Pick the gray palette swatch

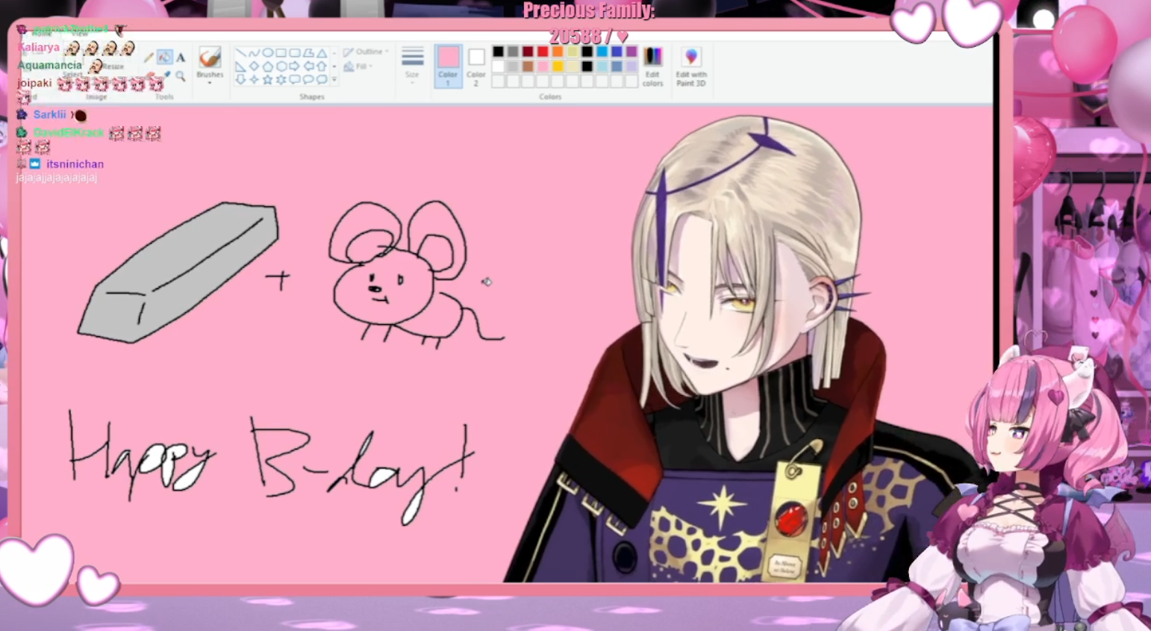[513, 52]
